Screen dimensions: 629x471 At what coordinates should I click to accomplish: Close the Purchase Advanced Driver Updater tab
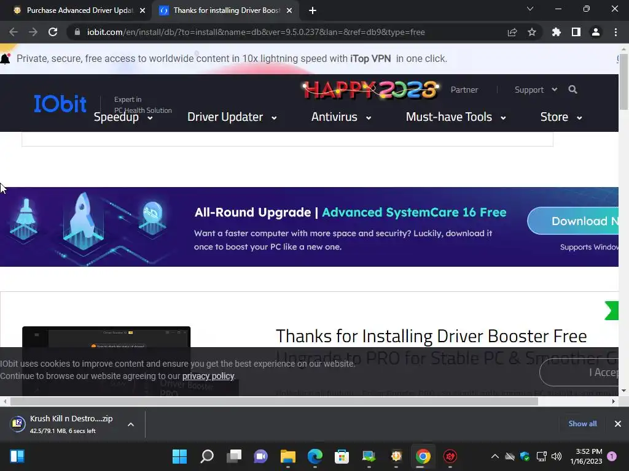(x=143, y=10)
